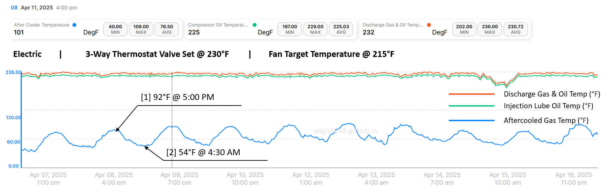Click the blue After Cooler Temperature dot
This screenshot has width=608, height=192.
click(x=74, y=25)
